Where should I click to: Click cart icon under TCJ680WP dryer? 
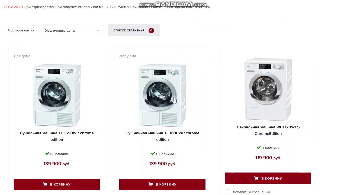[151, 184]
